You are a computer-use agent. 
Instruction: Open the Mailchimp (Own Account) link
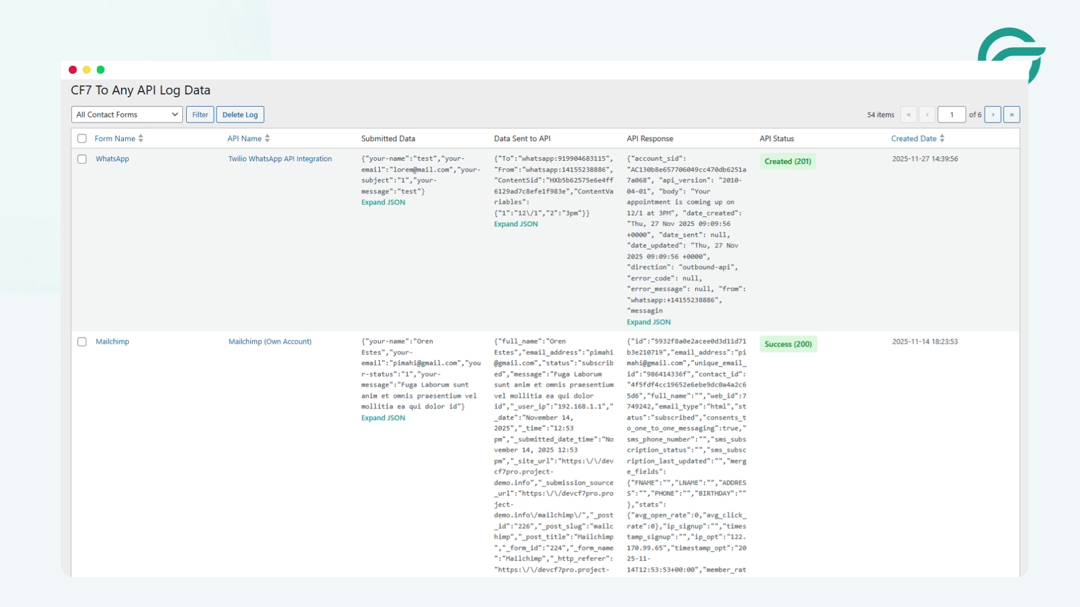pyautogui.click(x=270, y=341)
